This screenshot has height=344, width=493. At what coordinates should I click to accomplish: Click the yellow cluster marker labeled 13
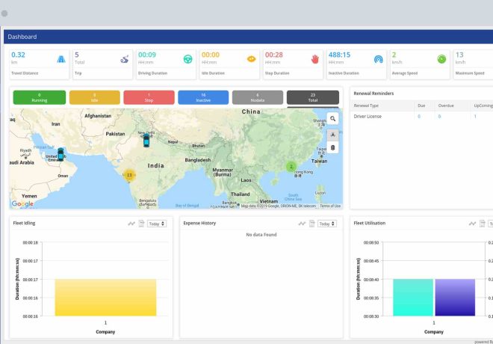pos(129,175)
